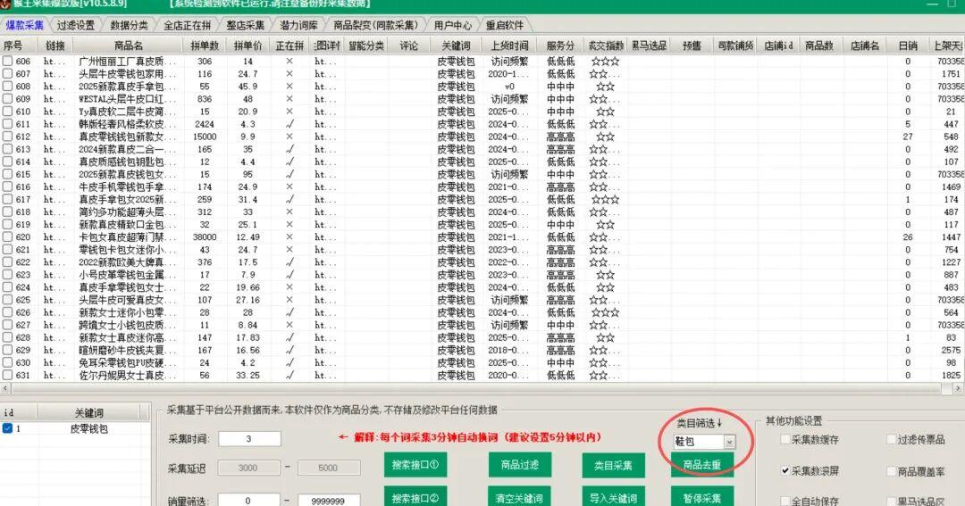Select product name 广州恒丽工厂真皮质...
The image size is (965, 506).
coord(127,62)
